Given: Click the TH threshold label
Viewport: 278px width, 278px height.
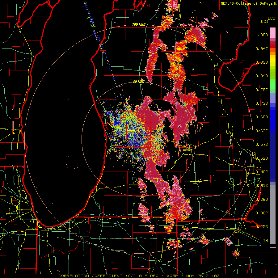Looking at the screenshot, I should coord(265,241).
